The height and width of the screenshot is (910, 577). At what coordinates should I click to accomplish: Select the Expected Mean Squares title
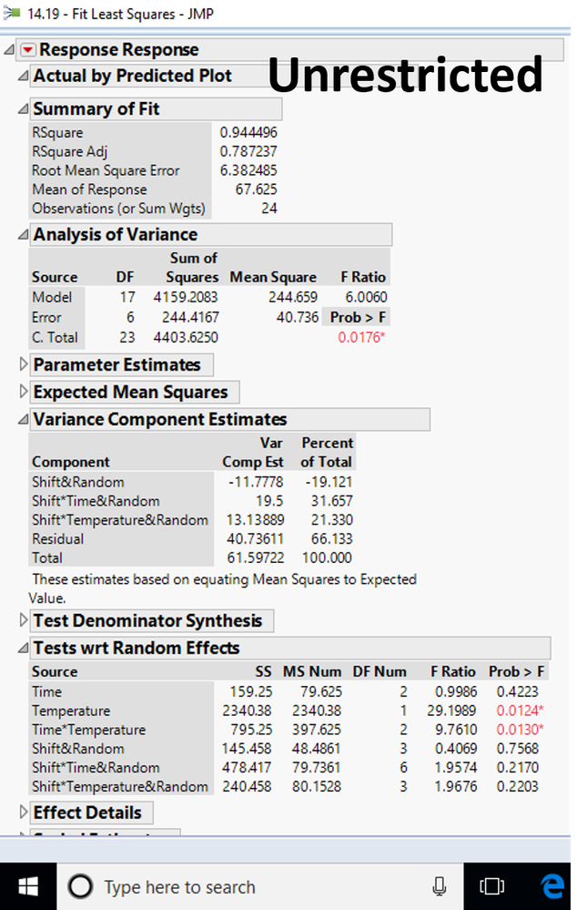135,392
